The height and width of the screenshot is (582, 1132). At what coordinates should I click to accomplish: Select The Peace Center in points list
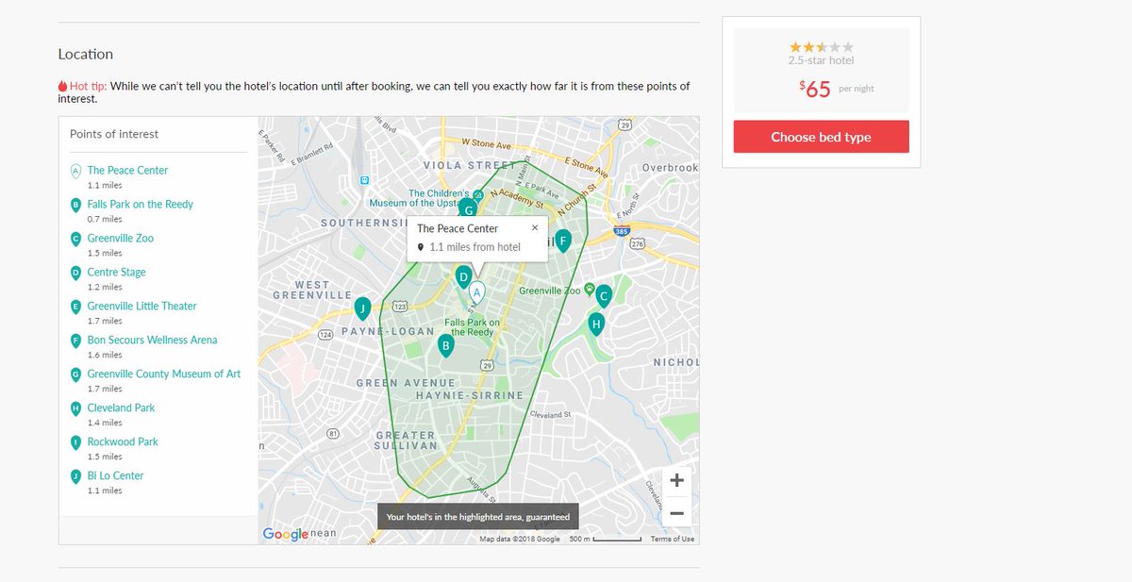point(127,171)
